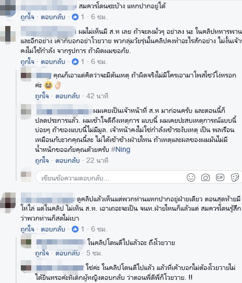Open 42 นาที timestamp of reply
The image size is (242, 283).
97,96
